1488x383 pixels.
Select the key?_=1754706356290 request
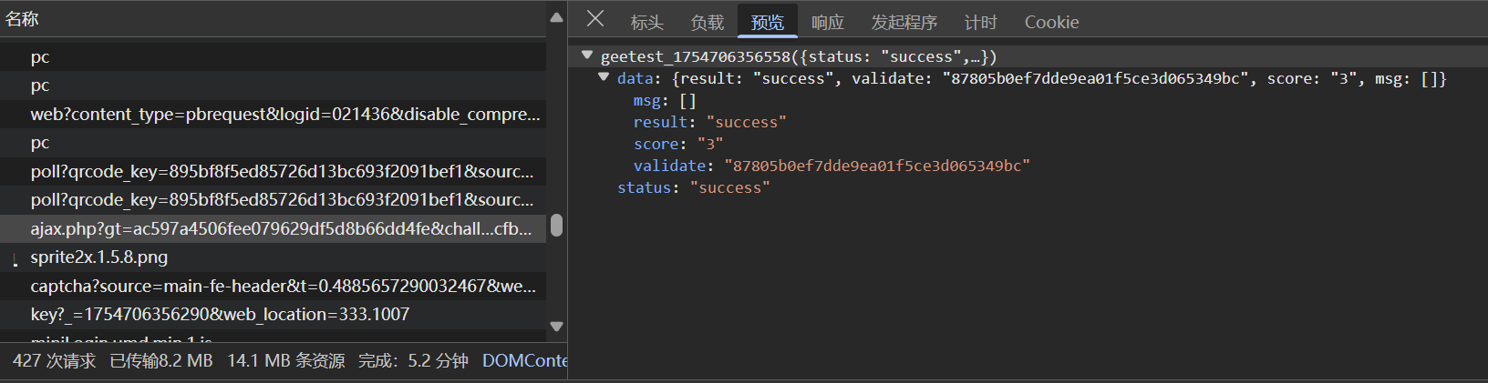[x=220, y=315]
